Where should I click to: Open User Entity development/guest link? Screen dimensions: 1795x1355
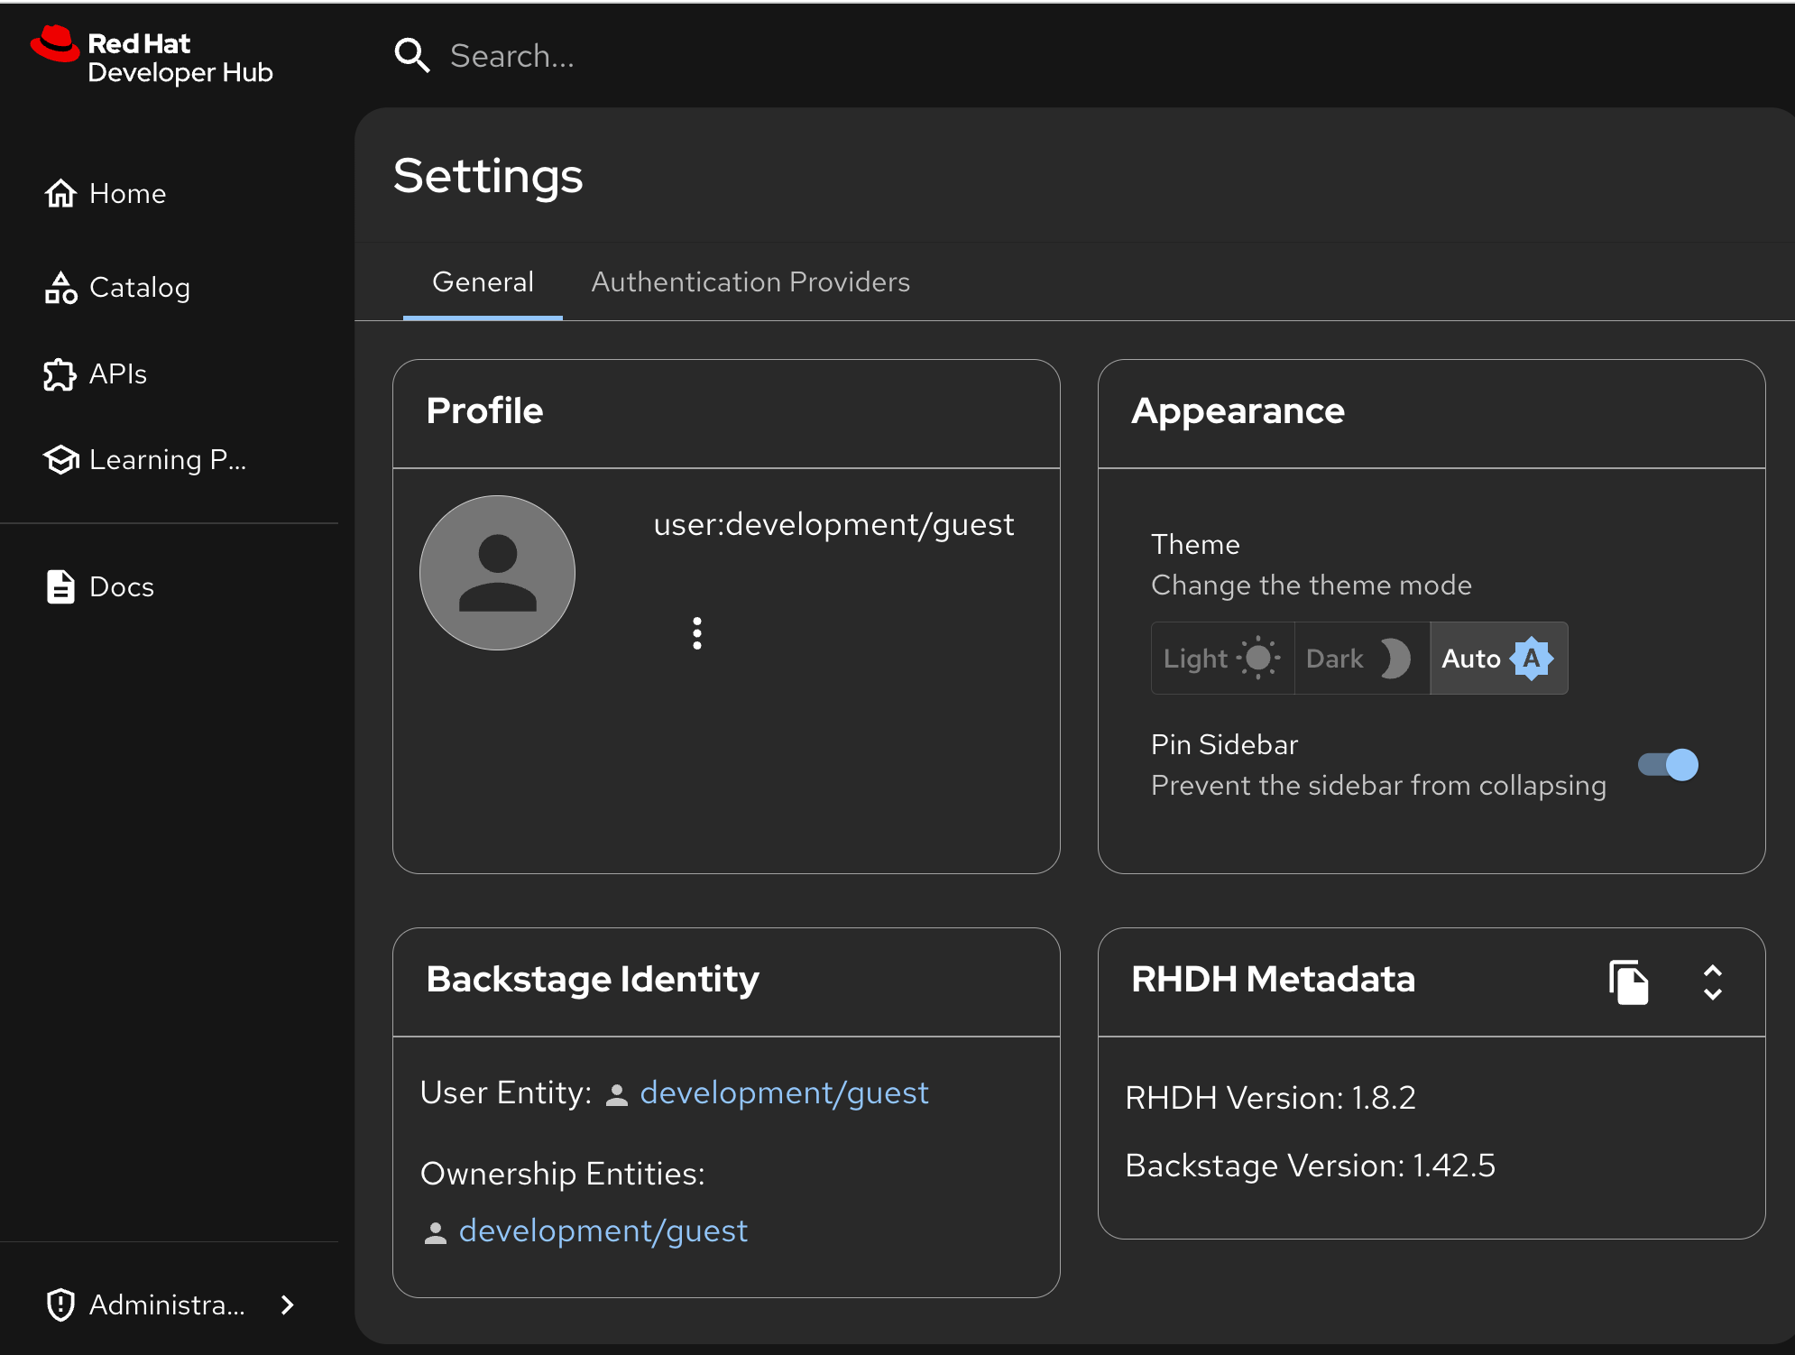click(783, 1093)
